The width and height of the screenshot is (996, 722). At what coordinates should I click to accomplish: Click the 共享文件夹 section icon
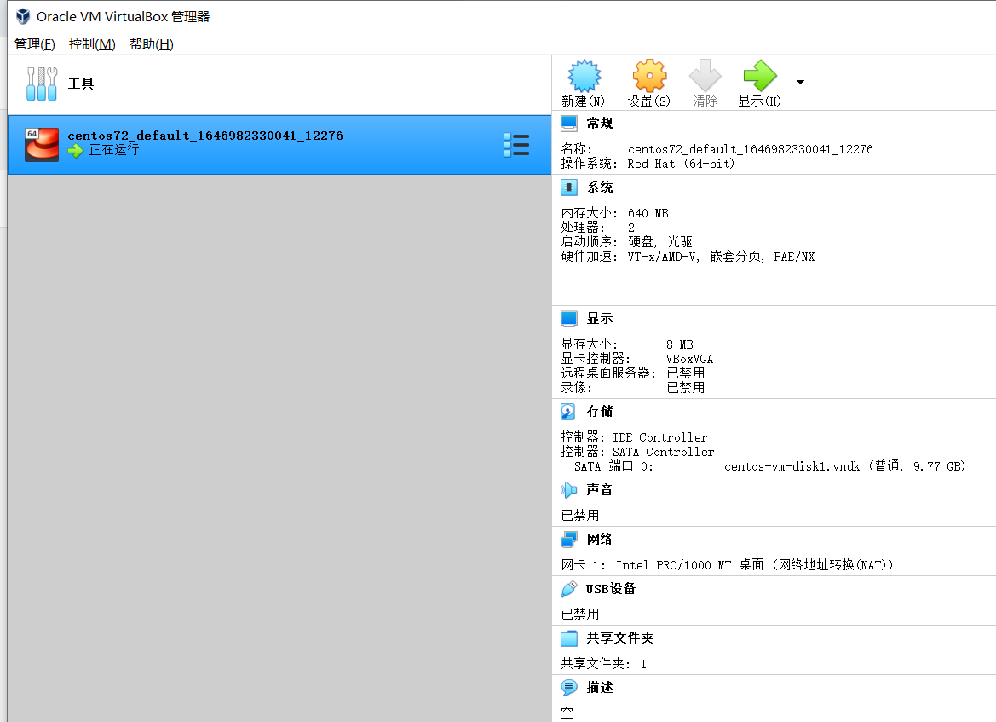[567, 638]
